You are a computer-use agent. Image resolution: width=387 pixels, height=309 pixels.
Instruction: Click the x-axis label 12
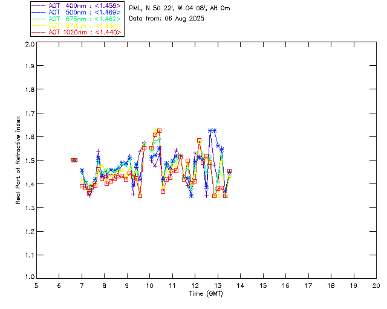[195, 286]
